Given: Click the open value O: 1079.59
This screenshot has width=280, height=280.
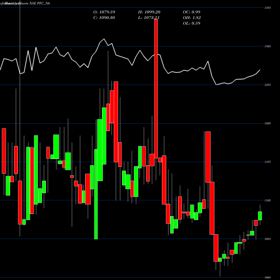Looking at the screenshot, I should point(104,12).
